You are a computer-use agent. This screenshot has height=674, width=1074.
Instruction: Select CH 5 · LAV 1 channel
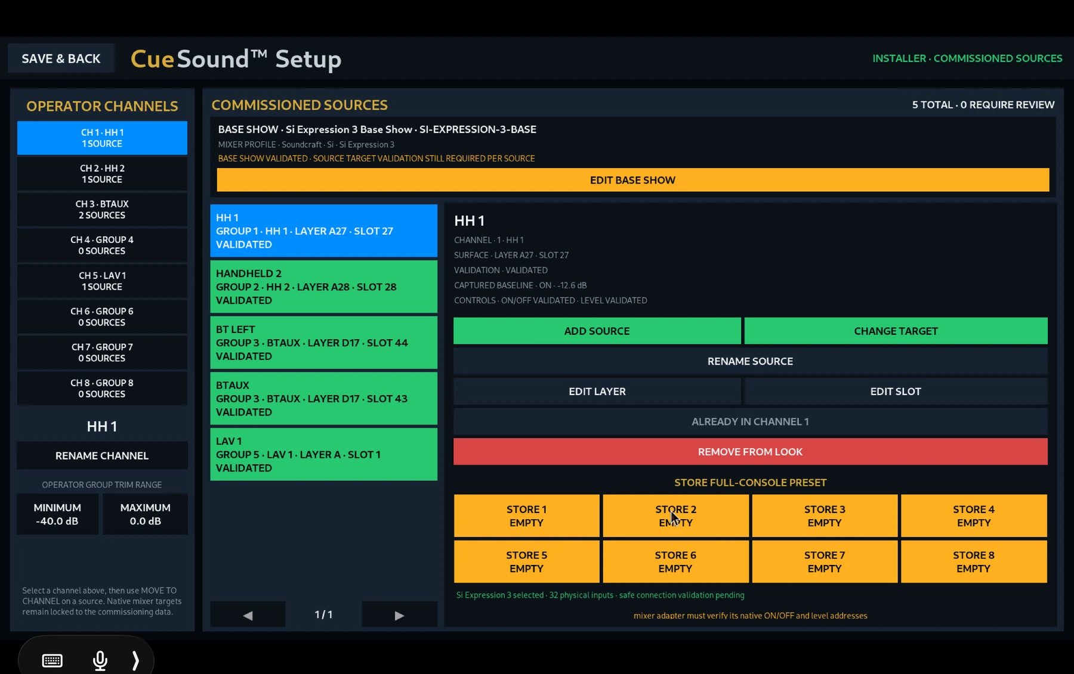pos(102,281)
